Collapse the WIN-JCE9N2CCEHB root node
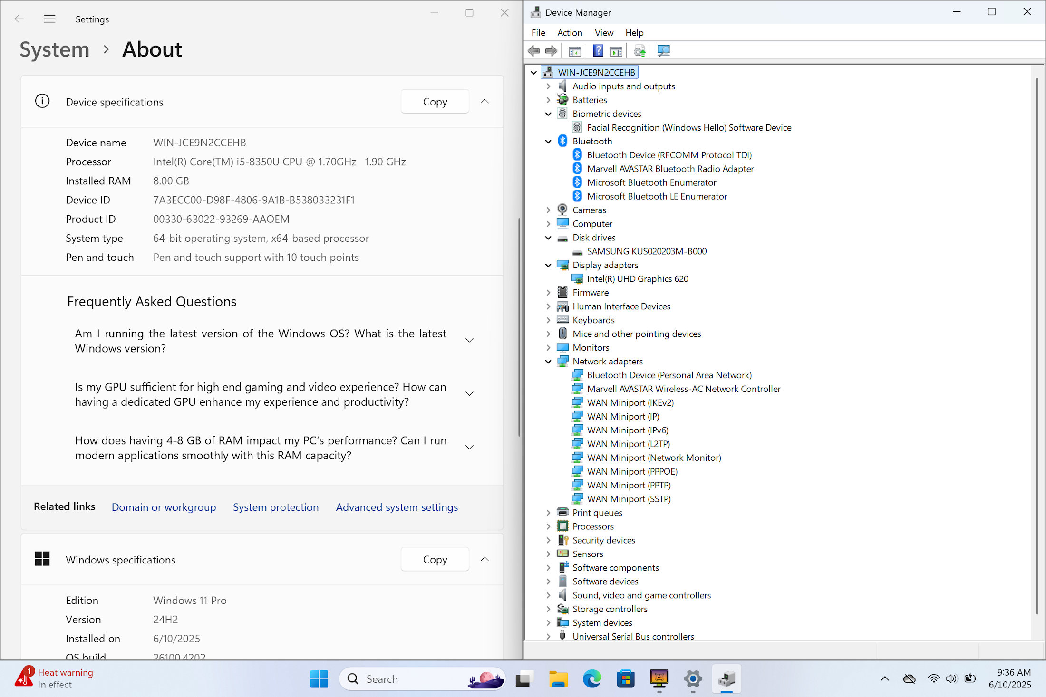This screenshot has width=1046, height=697. point(534,73)
